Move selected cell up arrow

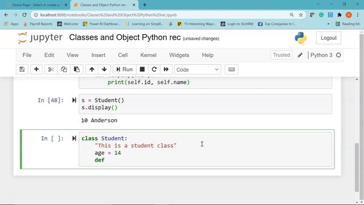click(92, 69)
